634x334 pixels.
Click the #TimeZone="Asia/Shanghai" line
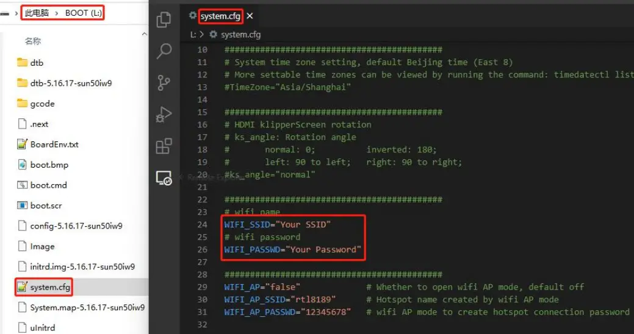(x=287, y=87)
